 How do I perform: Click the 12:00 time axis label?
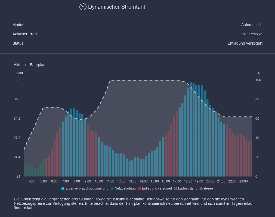(x=121, y=181)
